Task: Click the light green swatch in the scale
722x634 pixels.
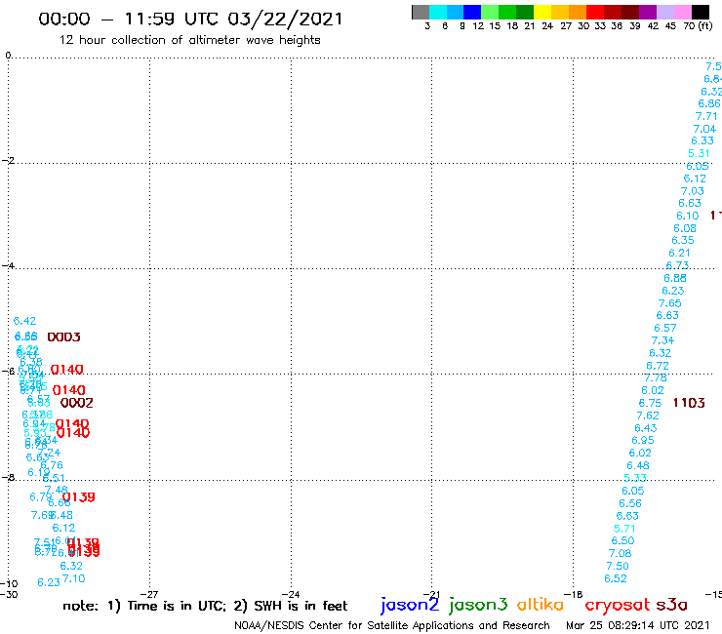Action: pyautogui.click(x=490, y=12)
